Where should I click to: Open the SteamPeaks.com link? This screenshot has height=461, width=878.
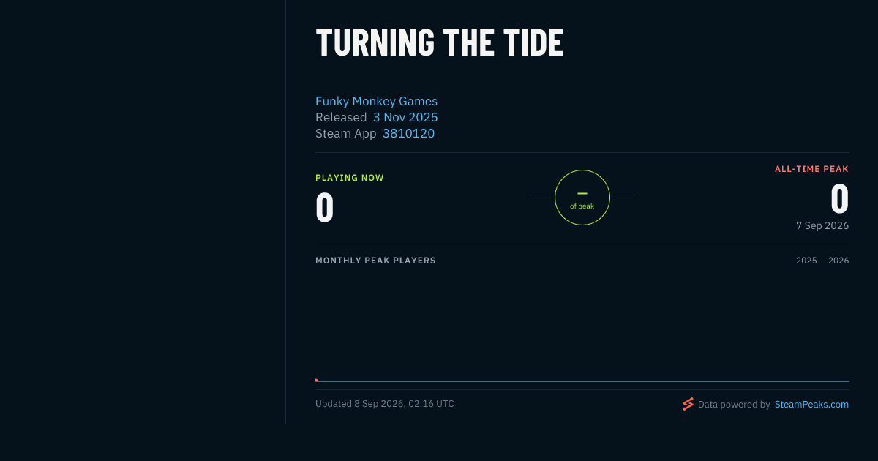[x=811, y=404]
